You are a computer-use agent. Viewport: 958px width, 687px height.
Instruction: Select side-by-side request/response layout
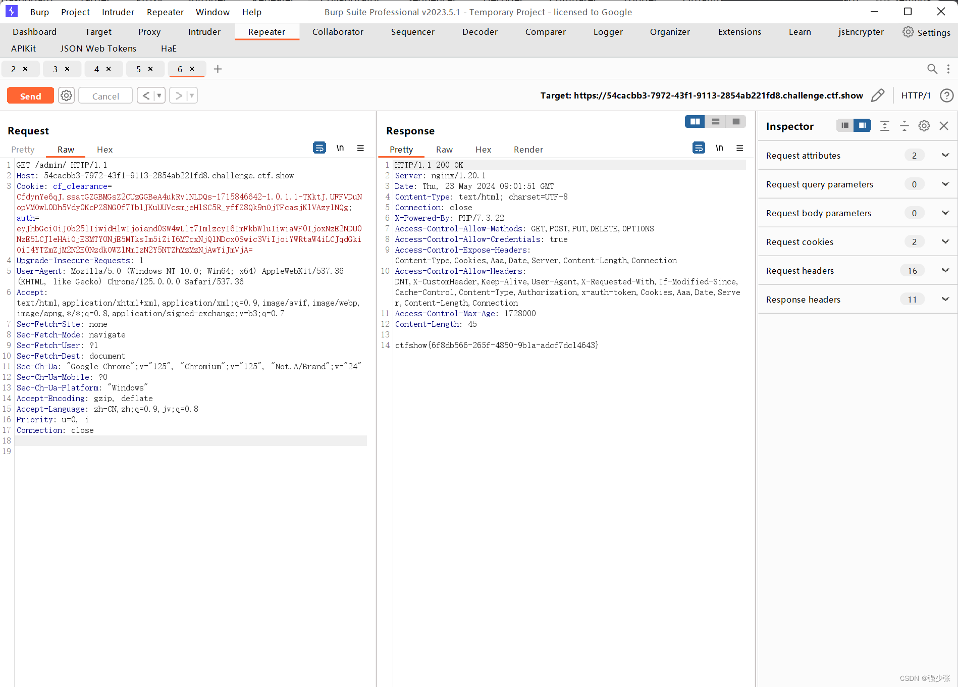pyautogui.click(x=695, y=122)
